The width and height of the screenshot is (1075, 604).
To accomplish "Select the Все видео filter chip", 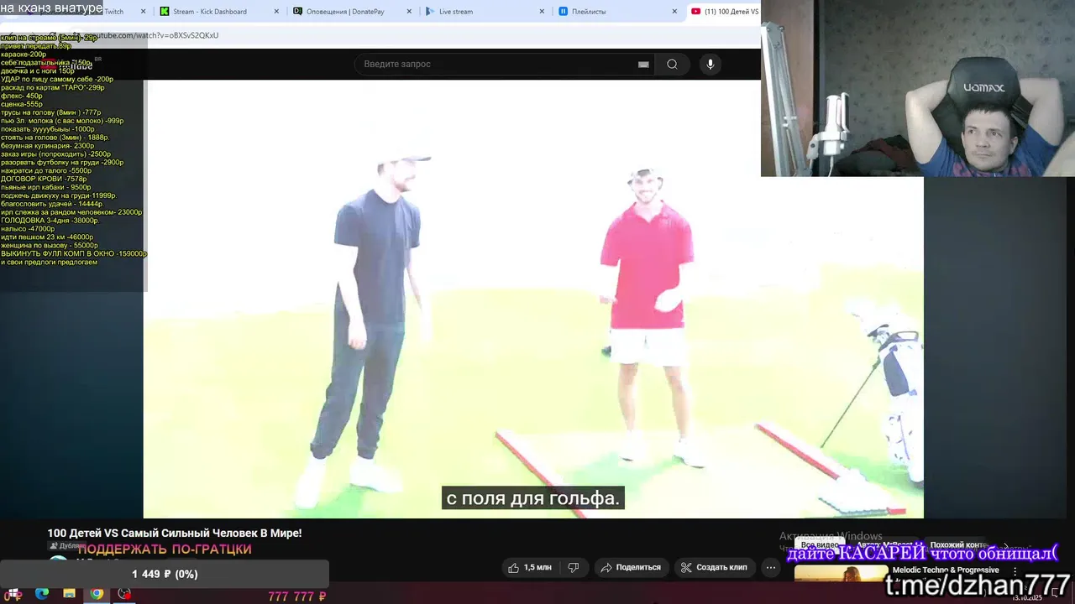I will tap(820, 545).
